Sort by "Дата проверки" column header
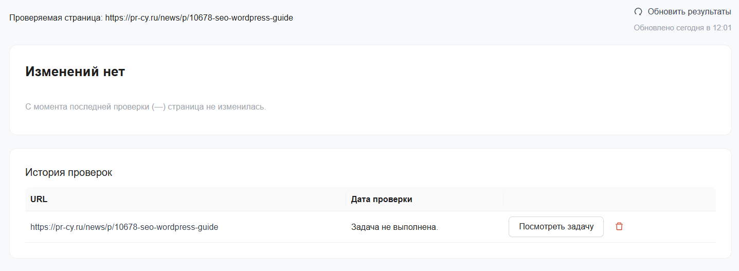The image size is (739, 271). [382, 199]
